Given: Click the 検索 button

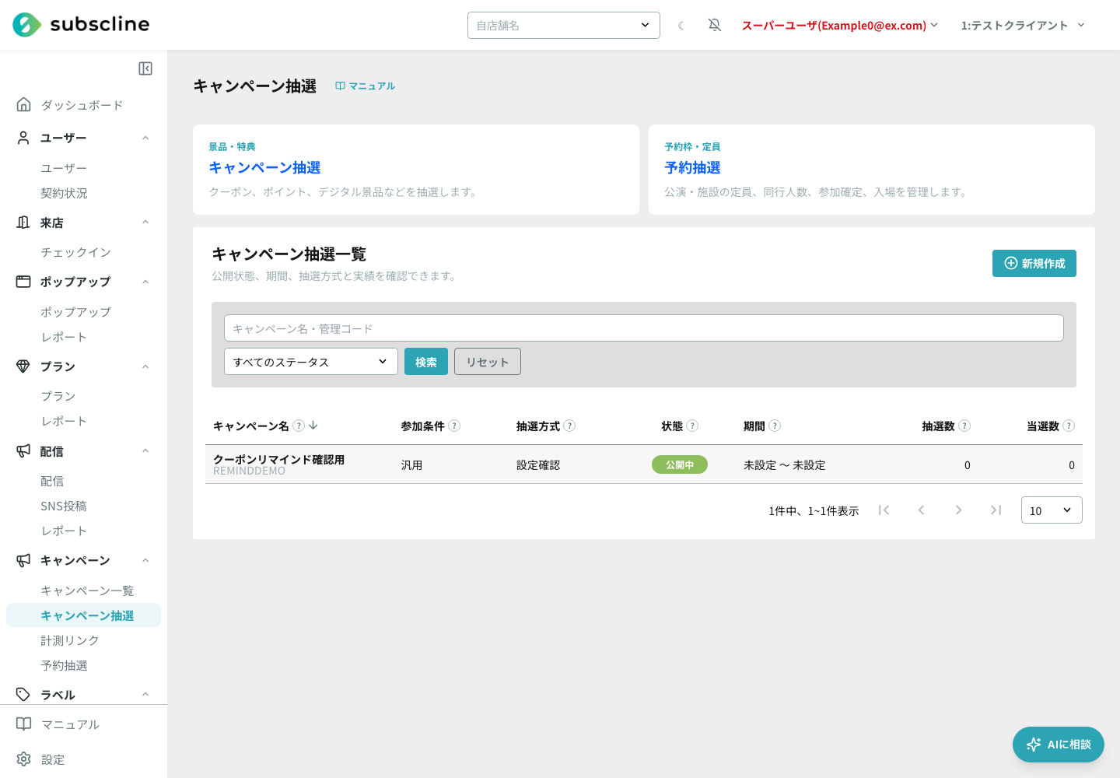Looking at the screenshot, I should pyautogui.click(x=426, y=362).
